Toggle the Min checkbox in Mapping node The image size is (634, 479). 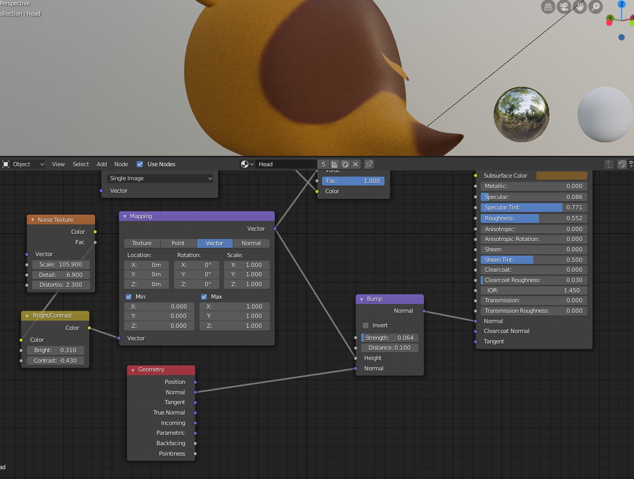coord(129,297)
